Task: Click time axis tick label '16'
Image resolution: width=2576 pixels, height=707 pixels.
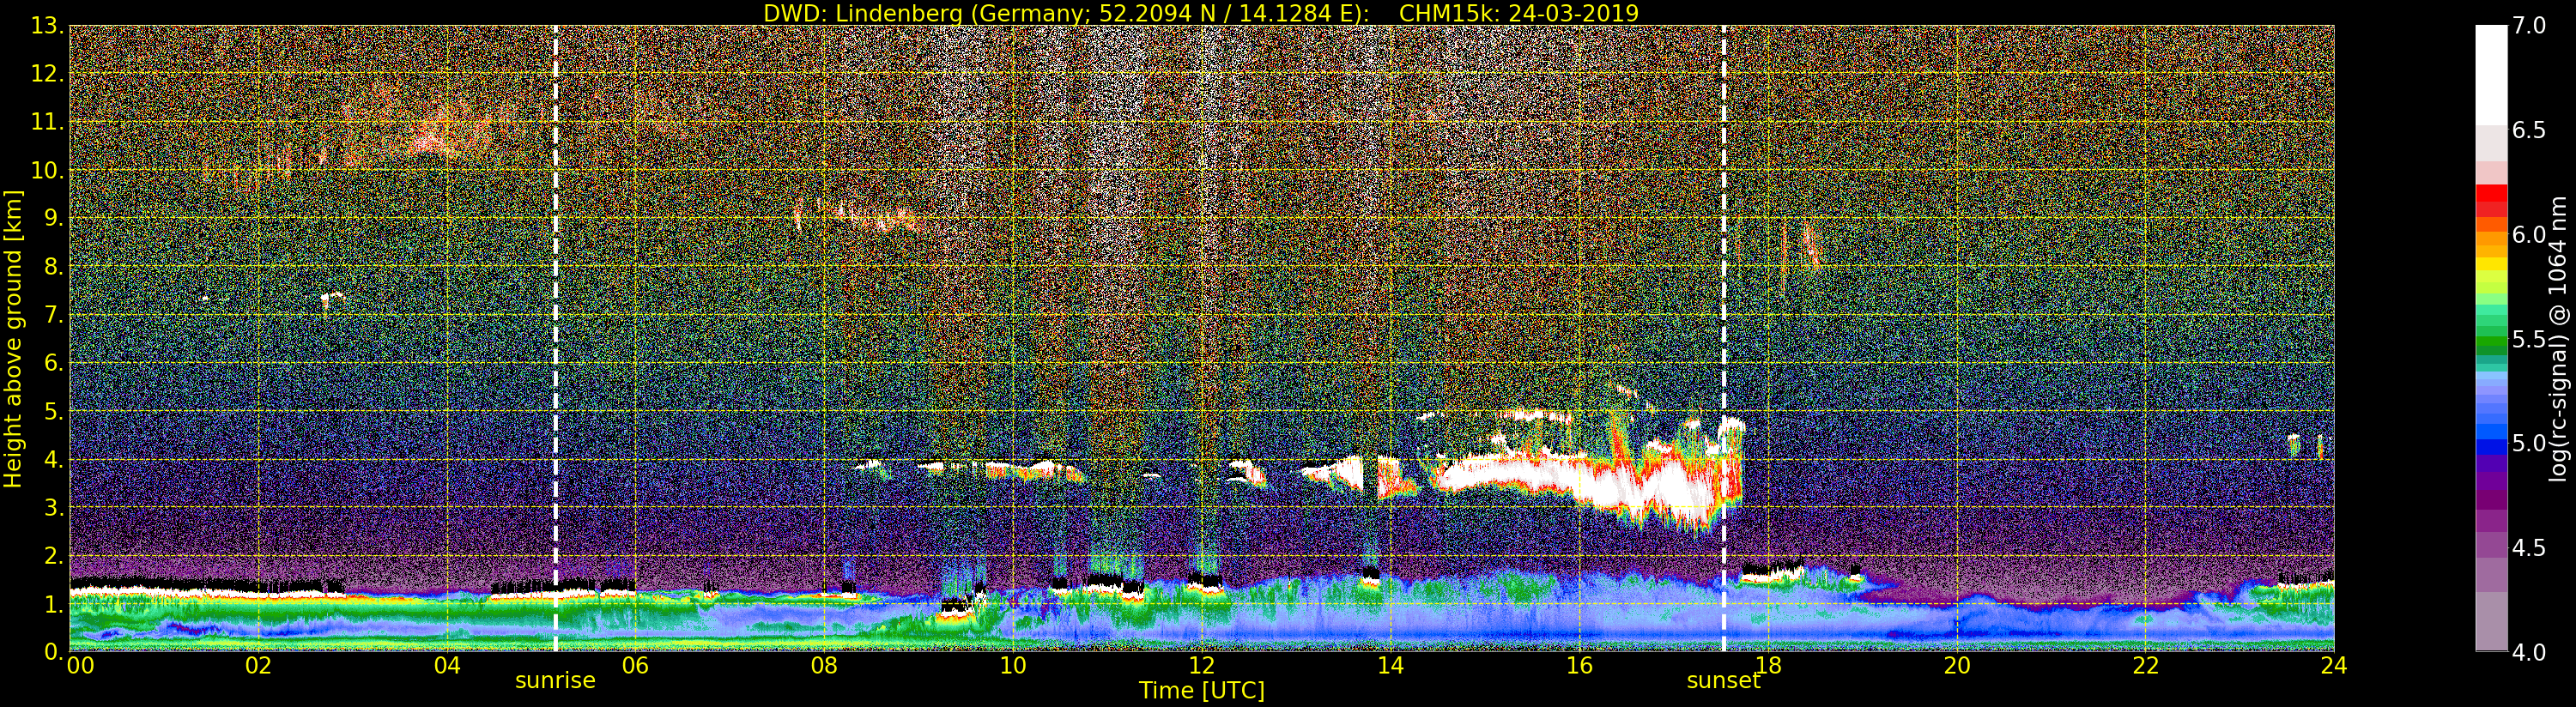Action: click(1579, 666)
